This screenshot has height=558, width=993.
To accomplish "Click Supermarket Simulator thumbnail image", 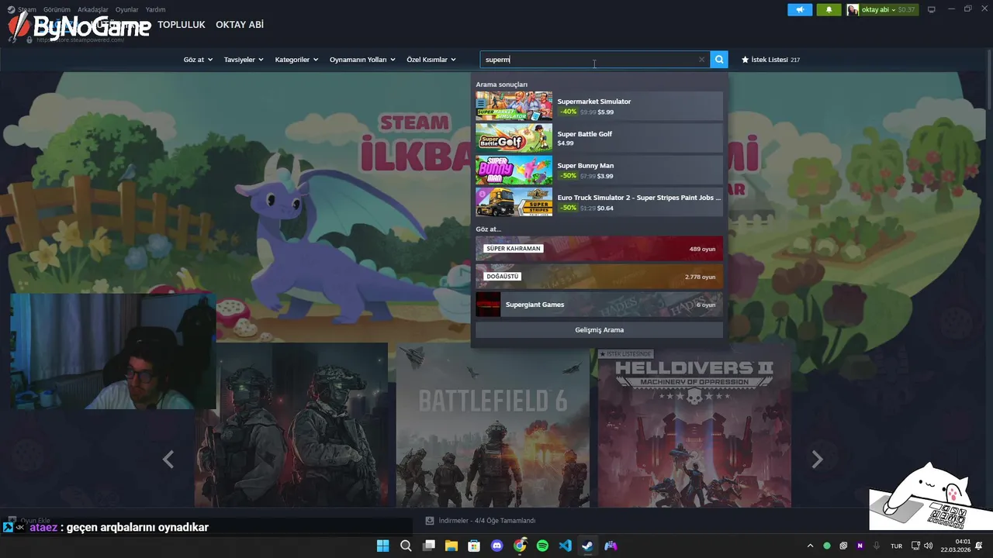I will pos(514,106).
